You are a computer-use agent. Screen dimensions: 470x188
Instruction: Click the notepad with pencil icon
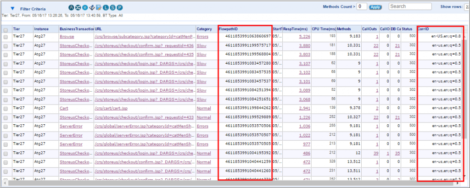98,8
